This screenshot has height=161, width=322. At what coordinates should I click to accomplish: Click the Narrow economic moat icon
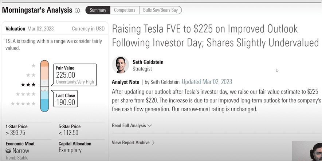point(8,150)
